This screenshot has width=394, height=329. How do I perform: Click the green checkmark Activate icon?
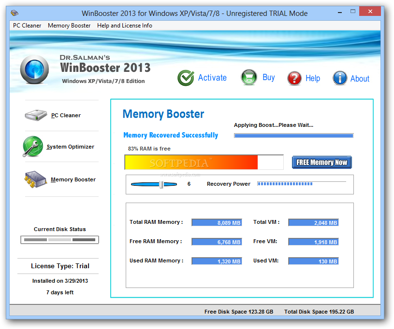186,78
